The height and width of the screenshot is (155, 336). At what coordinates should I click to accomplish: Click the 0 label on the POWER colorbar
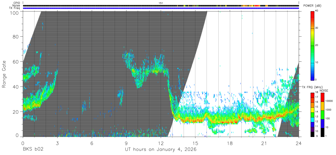click(316, 80)
